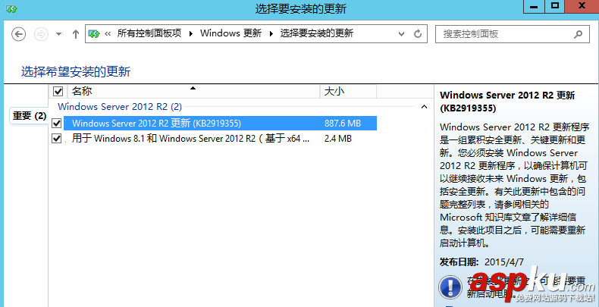Focus the control panel search box
The image size is (599, 307).
513,34
